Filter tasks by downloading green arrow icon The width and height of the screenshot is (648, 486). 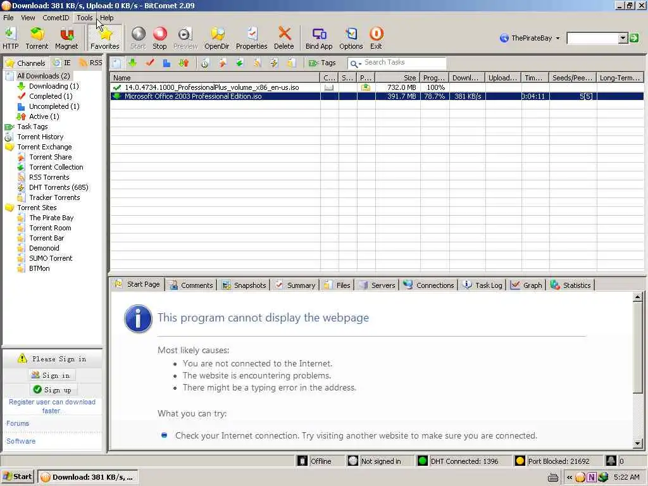point(133,63)
